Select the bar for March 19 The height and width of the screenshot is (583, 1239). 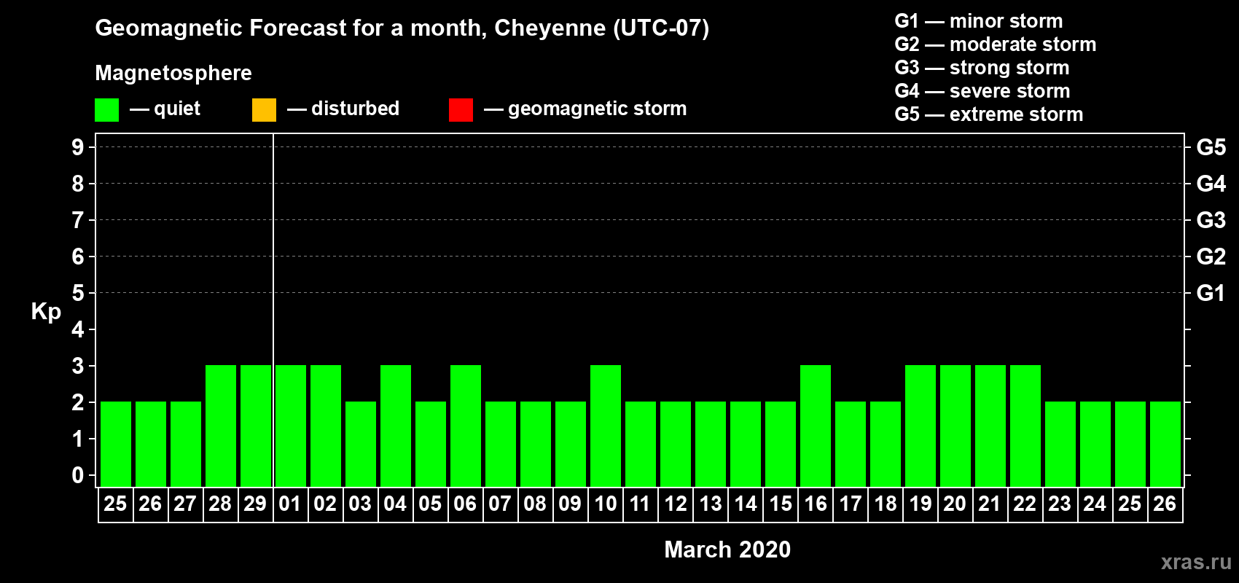pyautogui.click(x=921, y=426)
